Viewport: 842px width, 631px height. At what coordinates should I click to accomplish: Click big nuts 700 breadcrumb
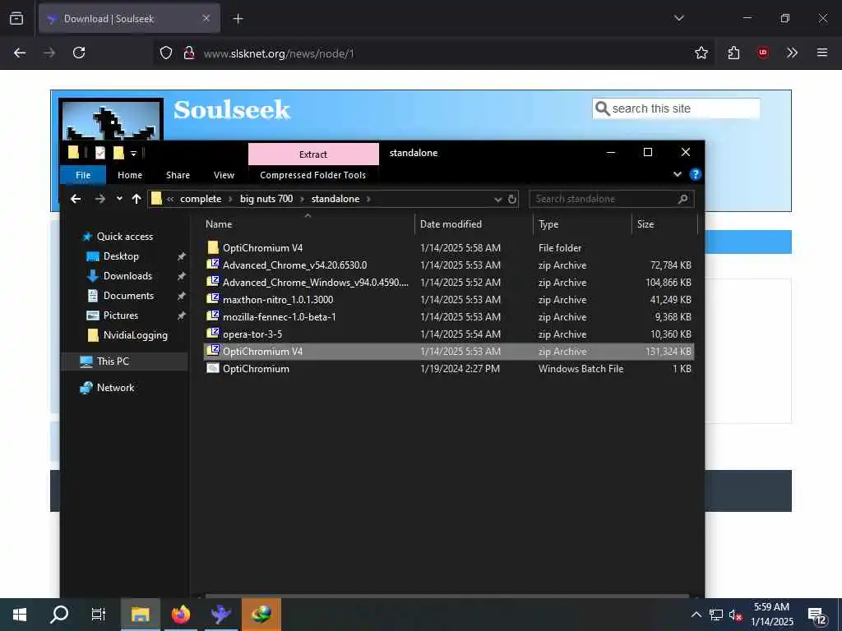pyautogui.click(x=266, y=199)
